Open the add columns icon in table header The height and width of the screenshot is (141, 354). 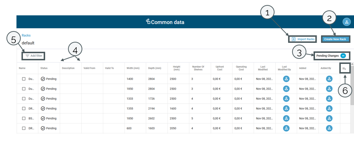pyautogui.click(x=344, y=69)
